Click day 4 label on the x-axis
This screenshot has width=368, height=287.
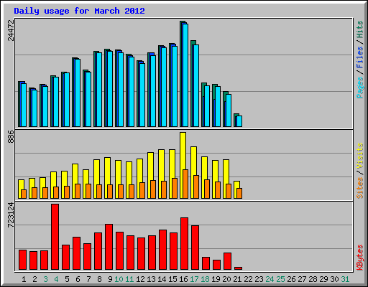pos(56,279)
